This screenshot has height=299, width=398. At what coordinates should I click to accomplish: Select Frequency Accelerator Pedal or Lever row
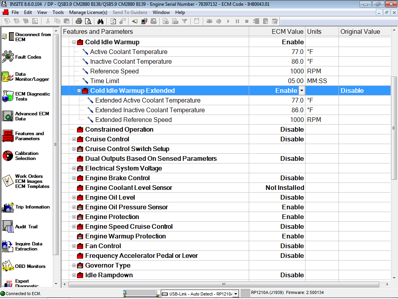(226, 256)
